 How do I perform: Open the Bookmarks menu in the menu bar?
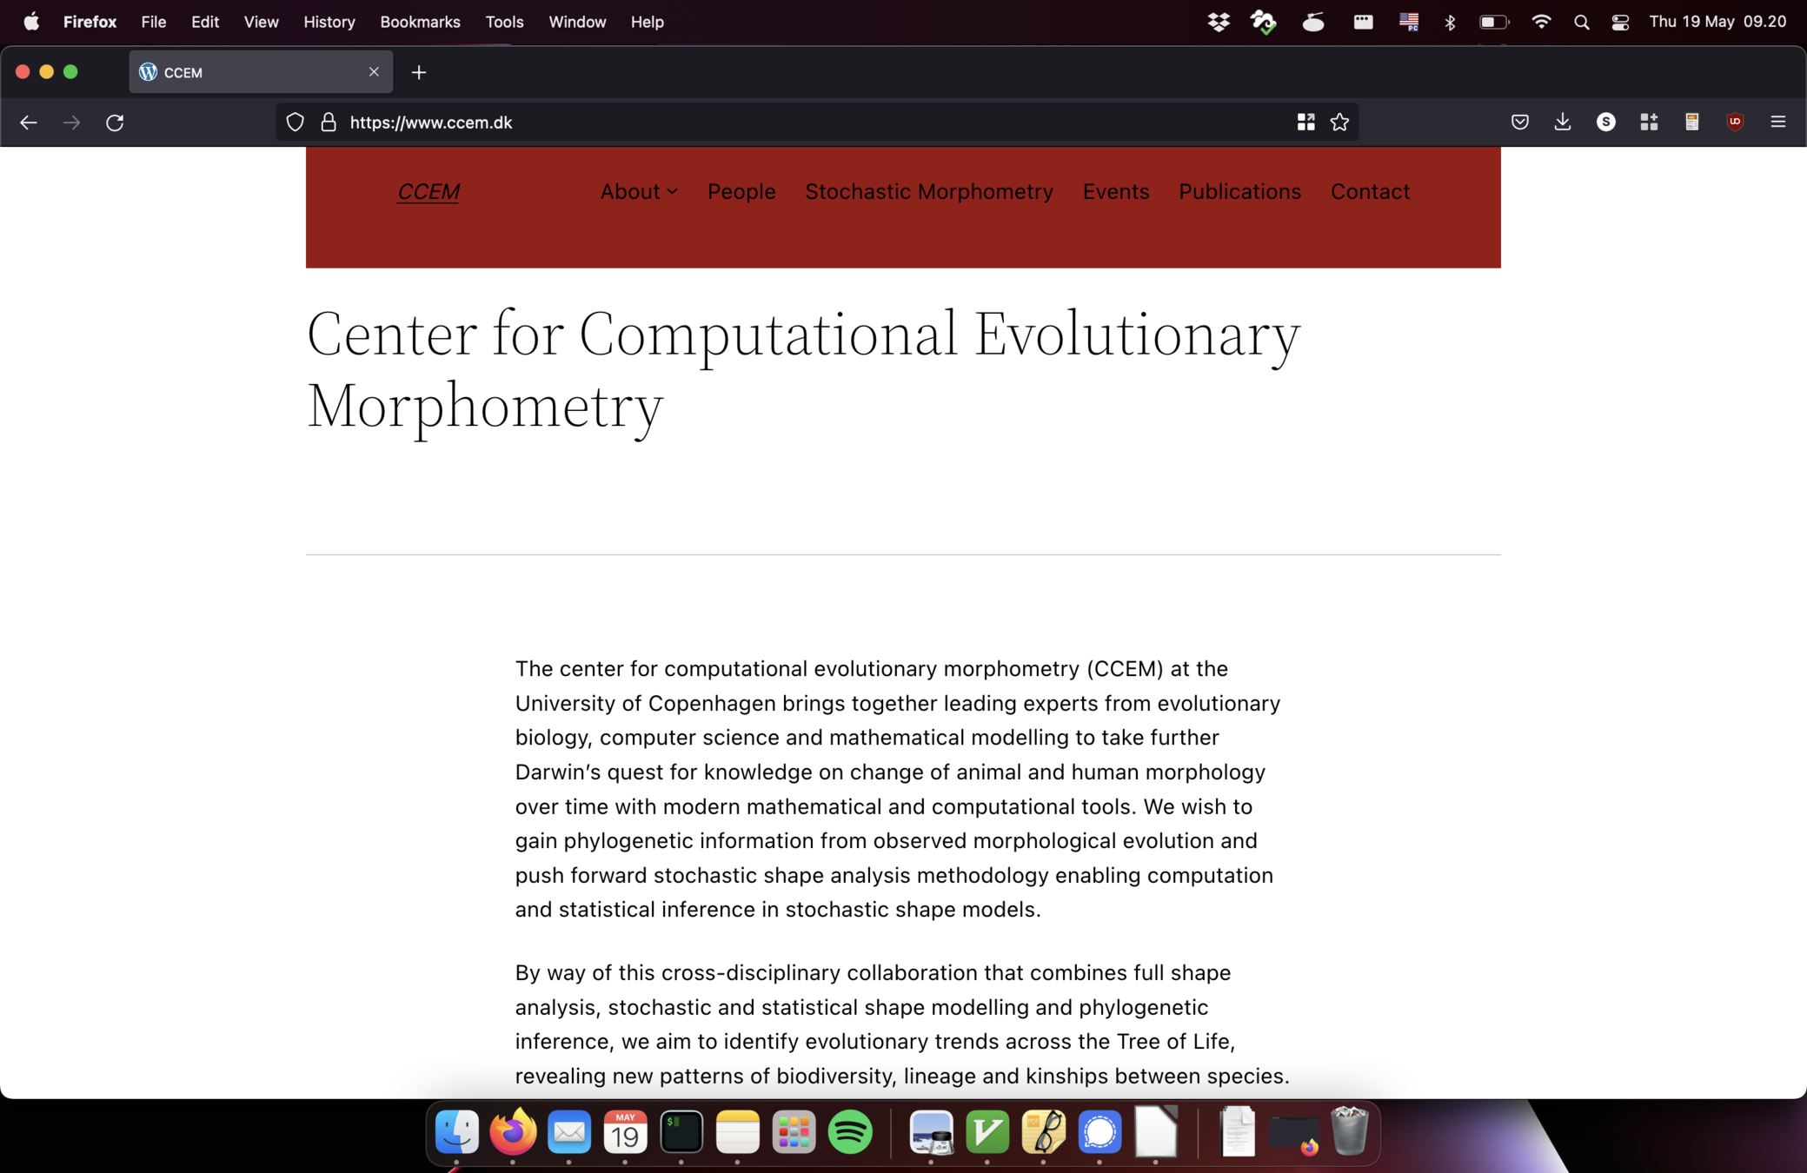[420, 22]
